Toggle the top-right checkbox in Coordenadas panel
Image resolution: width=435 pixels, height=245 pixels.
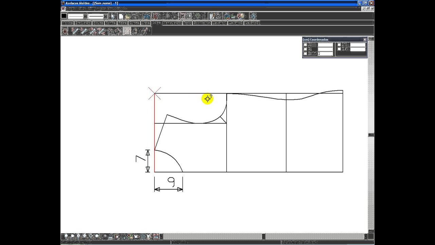339,45
